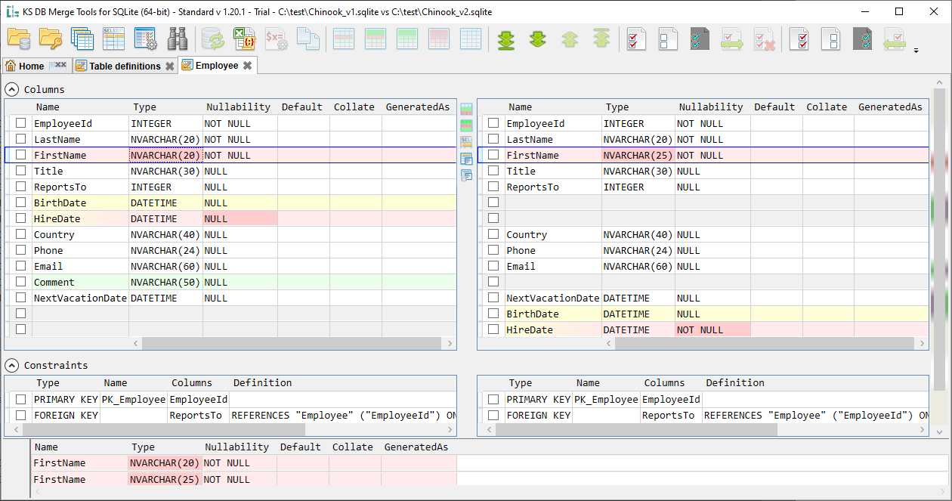952x501 pixels.
Task: Collapse the Constraints section
Action: point(12,365)
